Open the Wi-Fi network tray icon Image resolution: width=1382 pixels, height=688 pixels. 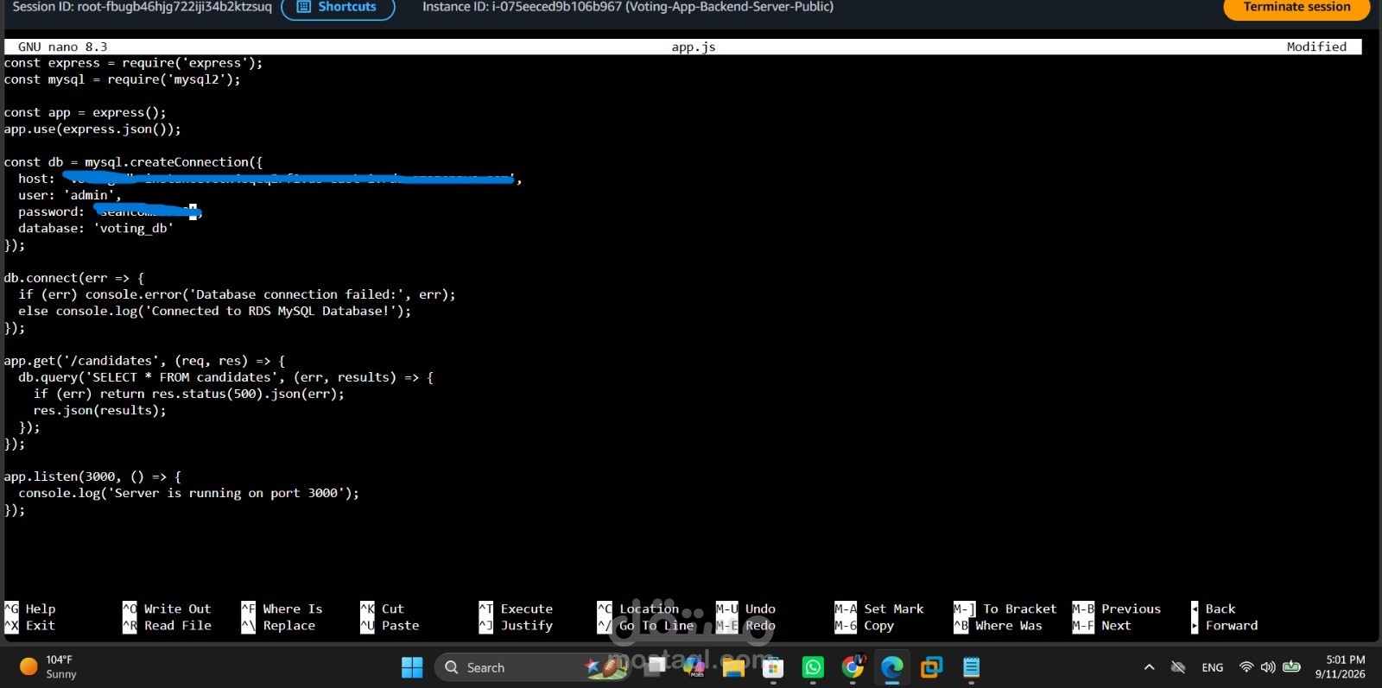tap(1246, 667)
